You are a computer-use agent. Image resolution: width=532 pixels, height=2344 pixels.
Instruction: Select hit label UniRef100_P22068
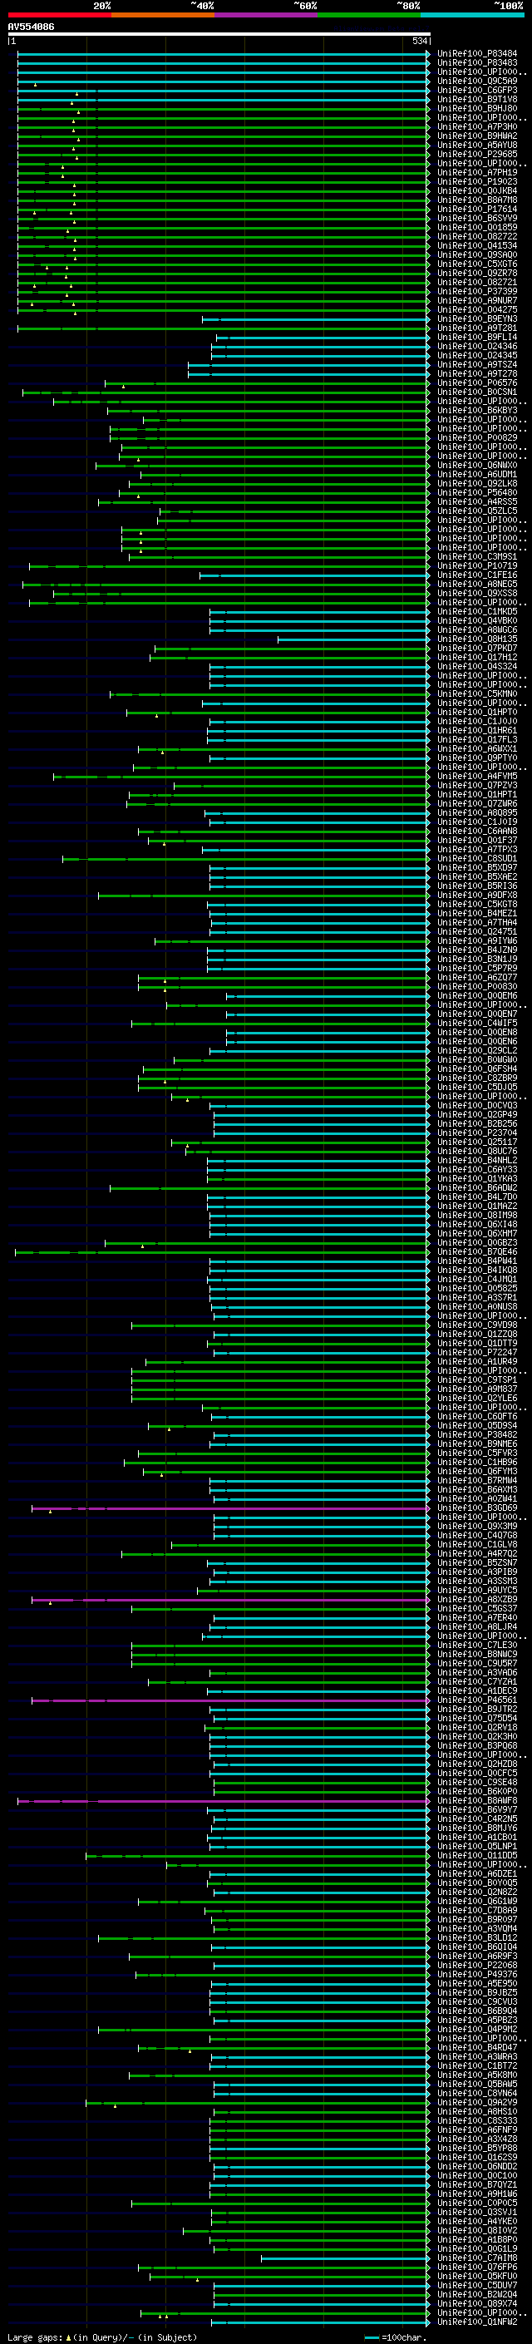pyautogui.click(x=477, y=1965)
